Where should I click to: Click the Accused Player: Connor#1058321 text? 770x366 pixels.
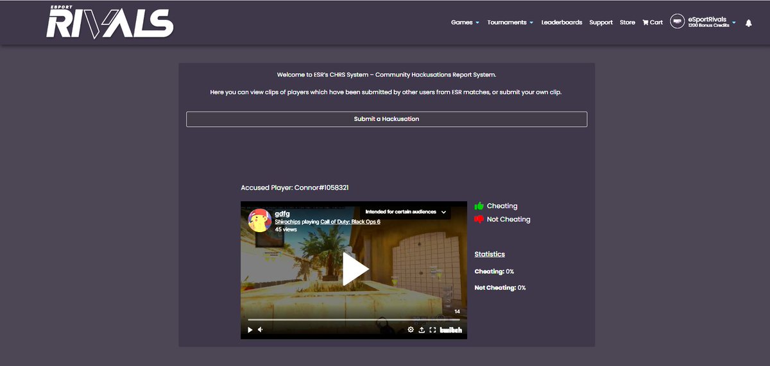pos(295,188)
